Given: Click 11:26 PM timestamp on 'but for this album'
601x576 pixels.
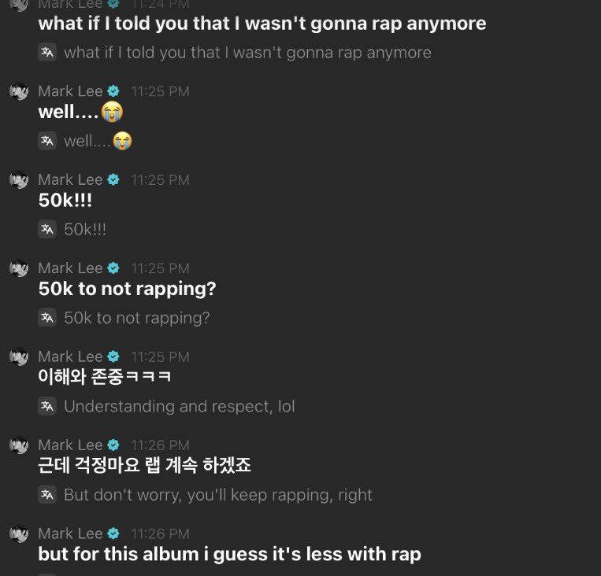Looking at the screenshot, I should [x=160, y=534].
